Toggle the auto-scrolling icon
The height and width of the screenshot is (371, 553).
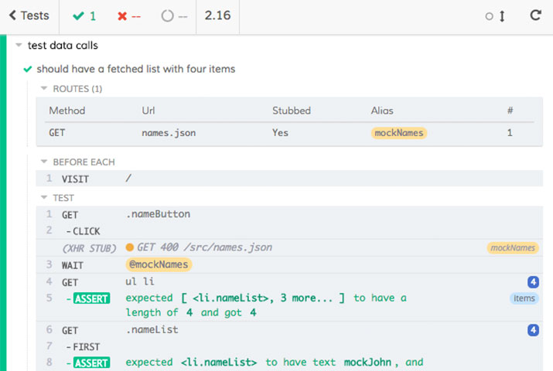coord(495,16)
